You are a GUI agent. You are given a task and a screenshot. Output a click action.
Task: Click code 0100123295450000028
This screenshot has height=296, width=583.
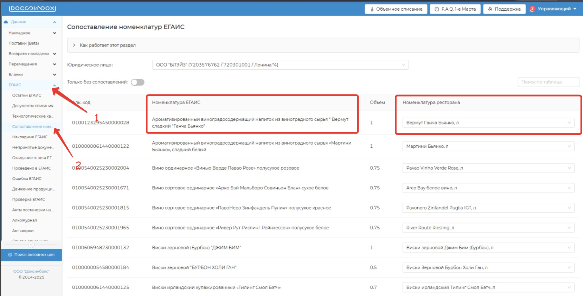click(101, 123)
